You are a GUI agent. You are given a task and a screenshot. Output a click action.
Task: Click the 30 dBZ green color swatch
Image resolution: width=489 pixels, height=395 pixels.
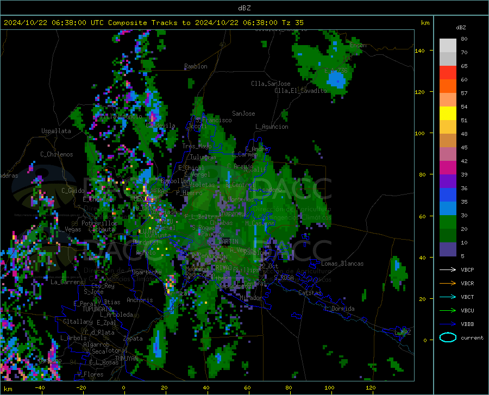[x=448, y=222]
